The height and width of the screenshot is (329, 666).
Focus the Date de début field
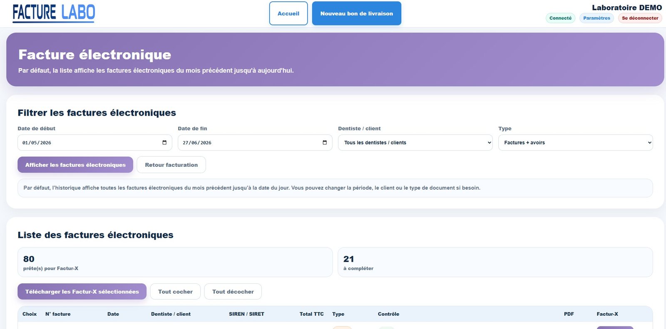click(x=95, y=143)
